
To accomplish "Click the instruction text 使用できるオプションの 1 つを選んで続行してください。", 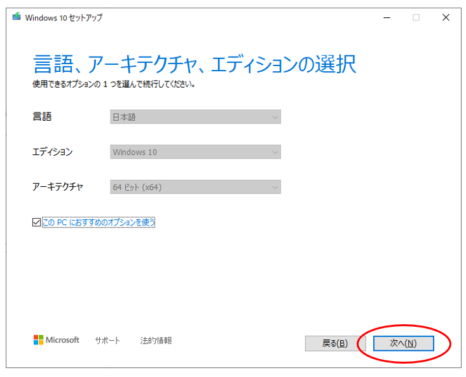I will [114, 85].
